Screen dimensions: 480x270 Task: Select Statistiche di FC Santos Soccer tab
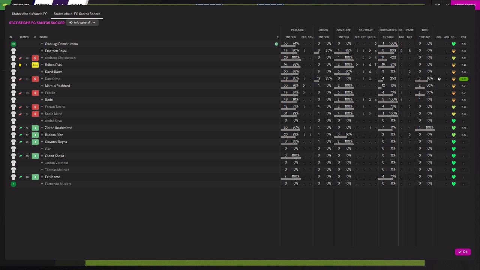coord(77,14)
